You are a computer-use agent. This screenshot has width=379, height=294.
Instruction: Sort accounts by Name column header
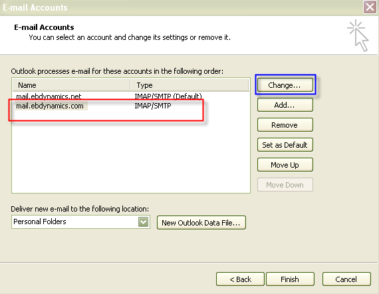point(71,85)
